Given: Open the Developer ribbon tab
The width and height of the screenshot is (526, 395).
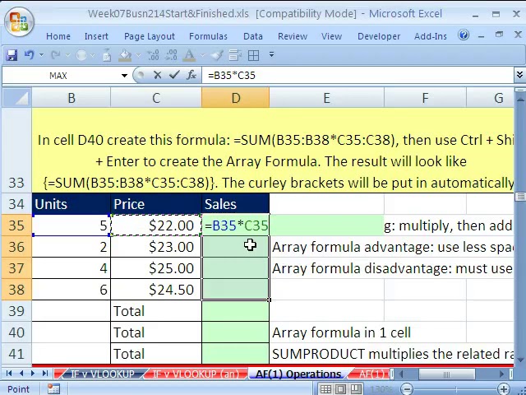Looking at the screenshot, I should coord(379,36).
